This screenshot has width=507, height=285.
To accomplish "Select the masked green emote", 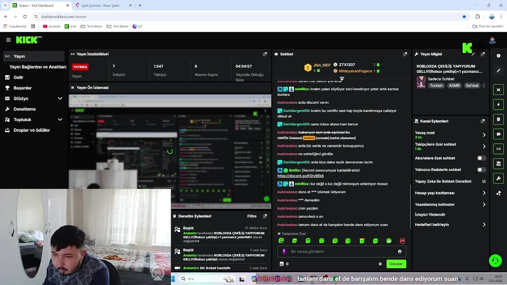I will [x=389, y=241].
